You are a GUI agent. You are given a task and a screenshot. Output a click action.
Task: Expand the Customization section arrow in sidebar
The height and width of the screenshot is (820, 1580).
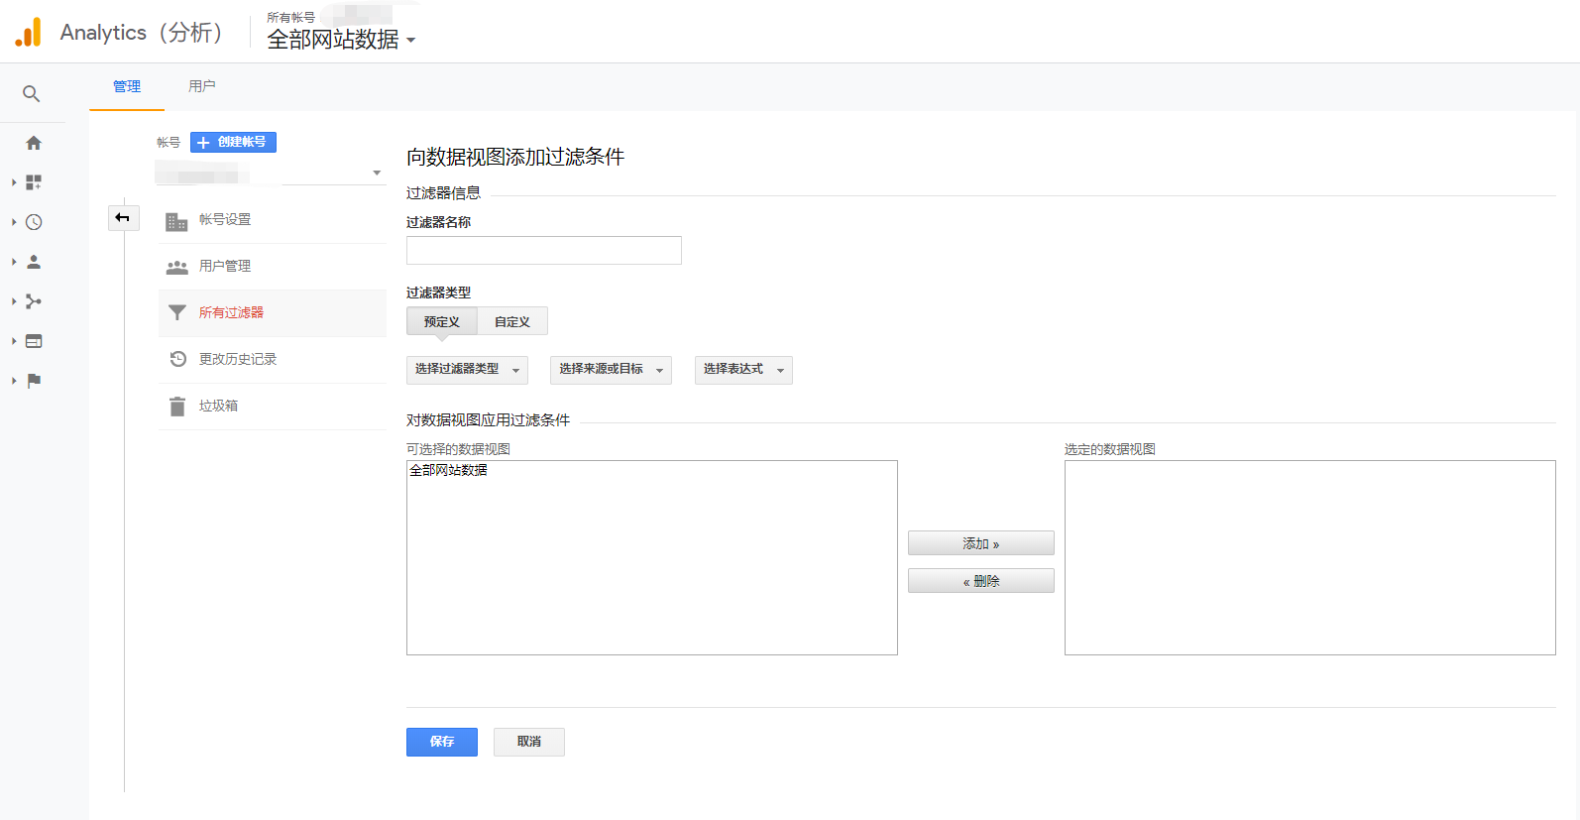click(x=14, y=182)
